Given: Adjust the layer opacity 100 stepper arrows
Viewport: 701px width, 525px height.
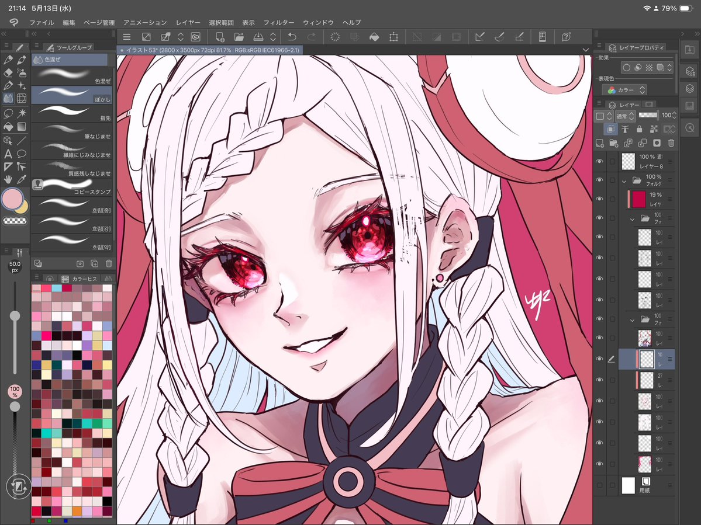Looking at the screenshot, I should [674, 115].
